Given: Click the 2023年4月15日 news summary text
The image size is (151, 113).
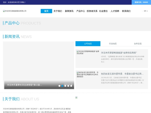Looking at the screenshot, I should 122,80.
